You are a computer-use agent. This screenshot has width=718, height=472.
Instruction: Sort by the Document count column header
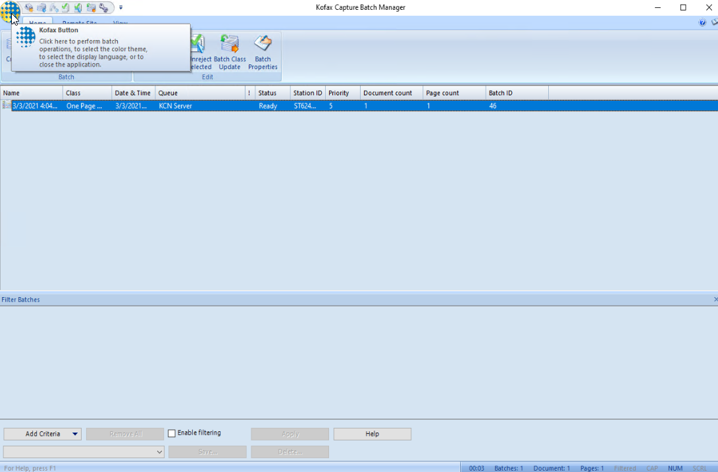[x=392, y=93]
